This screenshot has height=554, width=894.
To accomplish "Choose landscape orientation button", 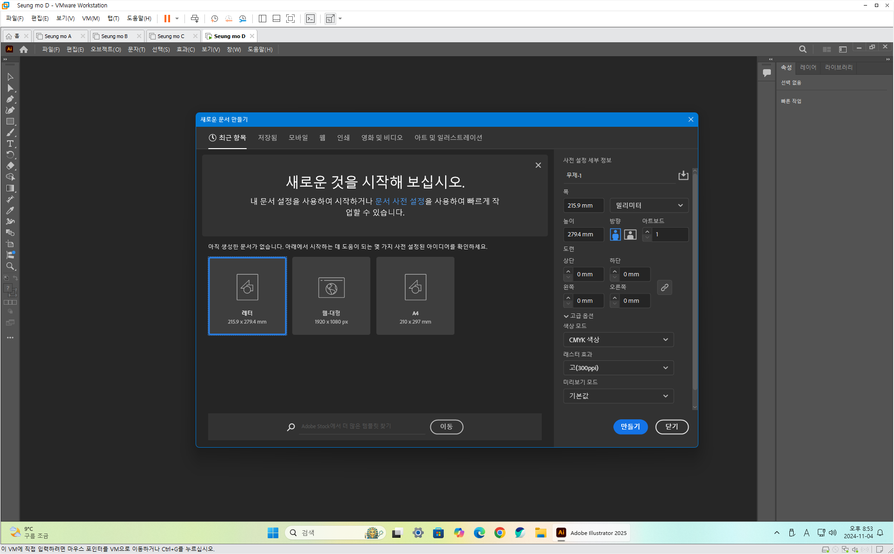I will [630, 235].
